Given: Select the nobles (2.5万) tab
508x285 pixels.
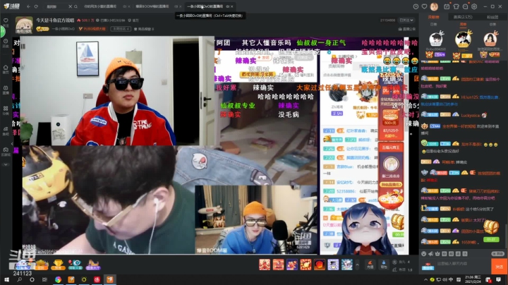Looking at the screenshot, I should [463, 17].
